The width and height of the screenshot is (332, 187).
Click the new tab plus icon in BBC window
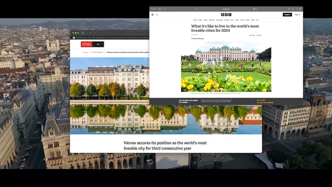coord(296,9)
